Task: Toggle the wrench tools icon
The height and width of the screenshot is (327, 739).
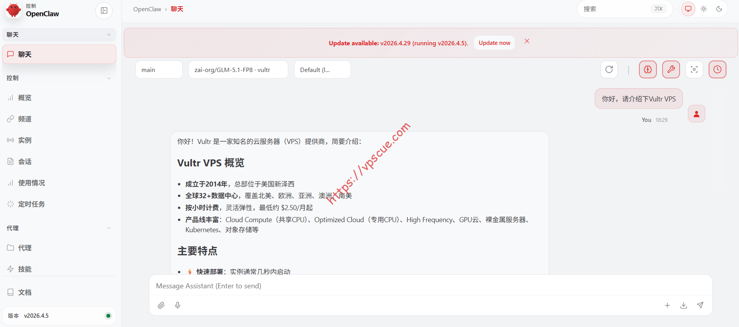Action: coord(671,70)
